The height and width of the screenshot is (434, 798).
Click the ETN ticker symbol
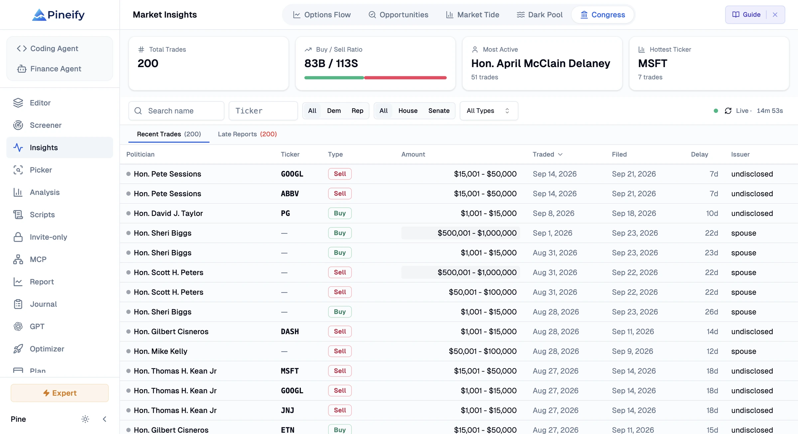pos(288,430)
